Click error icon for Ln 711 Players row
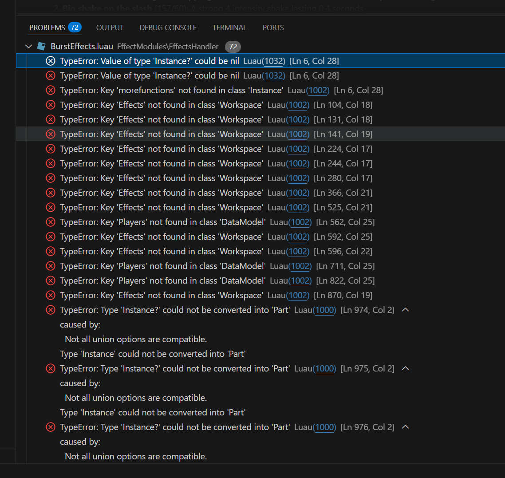The height and width of the screenshot is (478, 505). 51,266
